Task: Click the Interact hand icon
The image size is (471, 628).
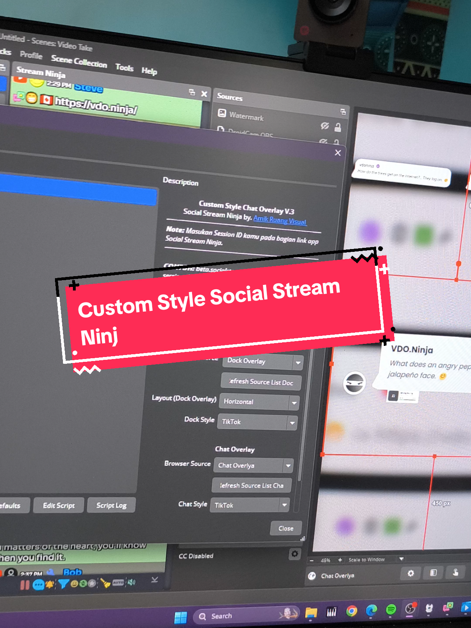Action: click(x=455, y=572)
